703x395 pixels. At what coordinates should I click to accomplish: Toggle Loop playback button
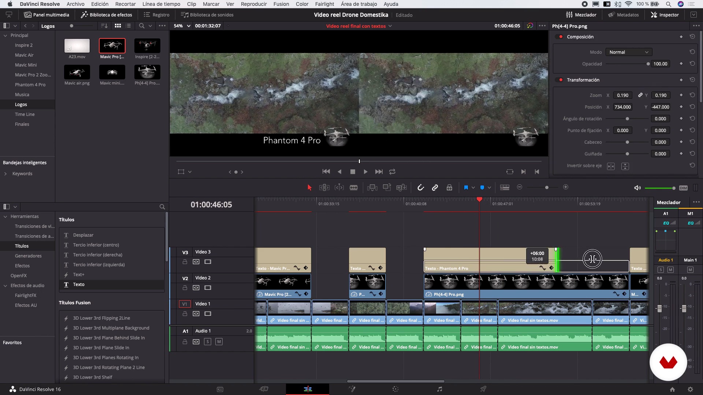click(392, 172)
